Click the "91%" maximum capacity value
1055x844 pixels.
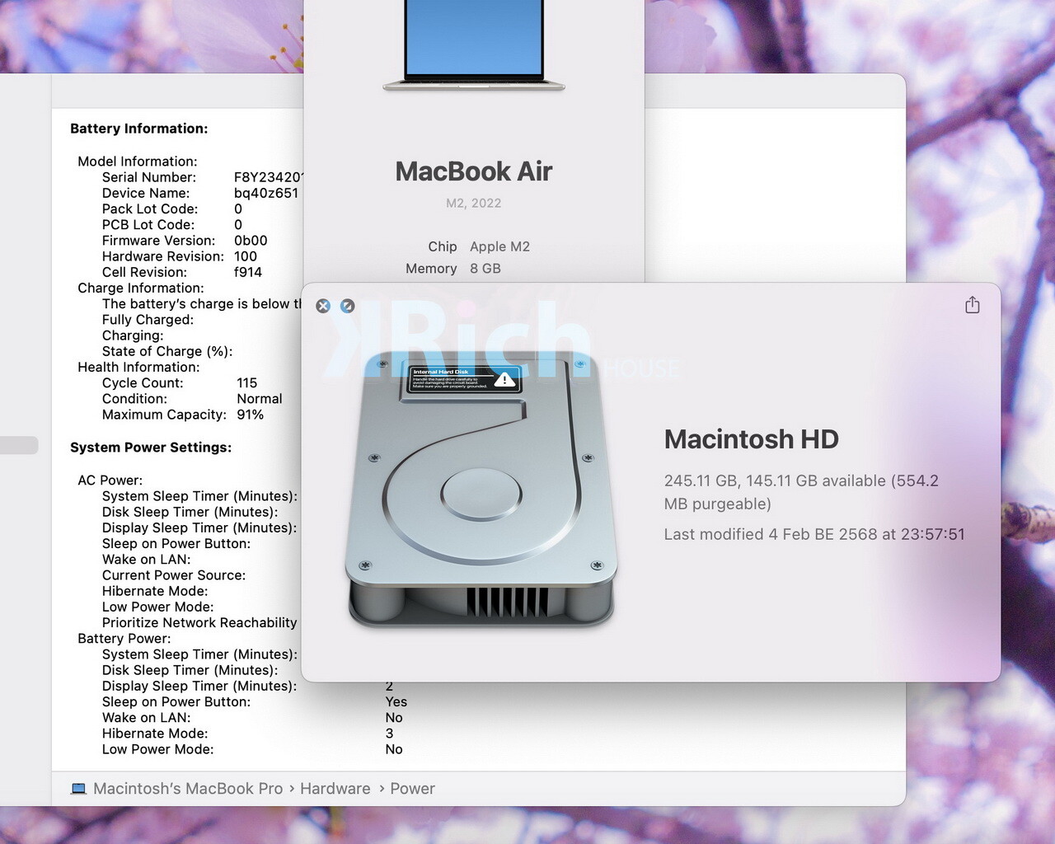251,415
